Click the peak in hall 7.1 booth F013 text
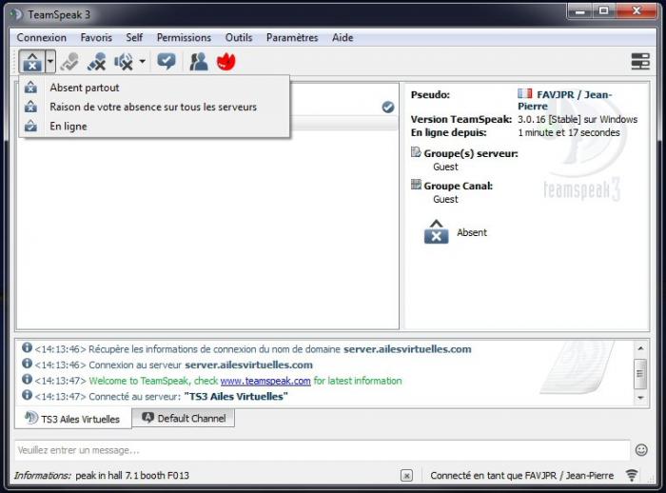The width and height of the screenshot is (666, 493). 132,476
